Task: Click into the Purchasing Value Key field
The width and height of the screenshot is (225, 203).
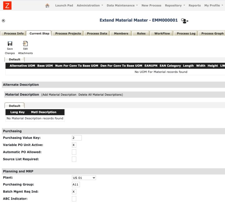Action: coord(77,138)
